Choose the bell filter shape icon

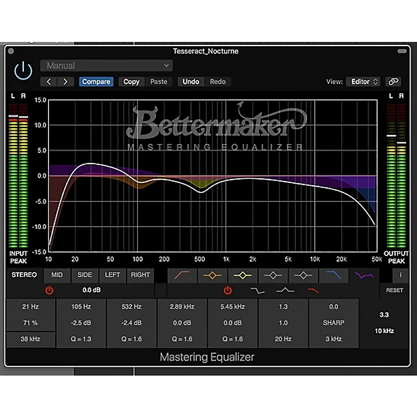point(285,290)
